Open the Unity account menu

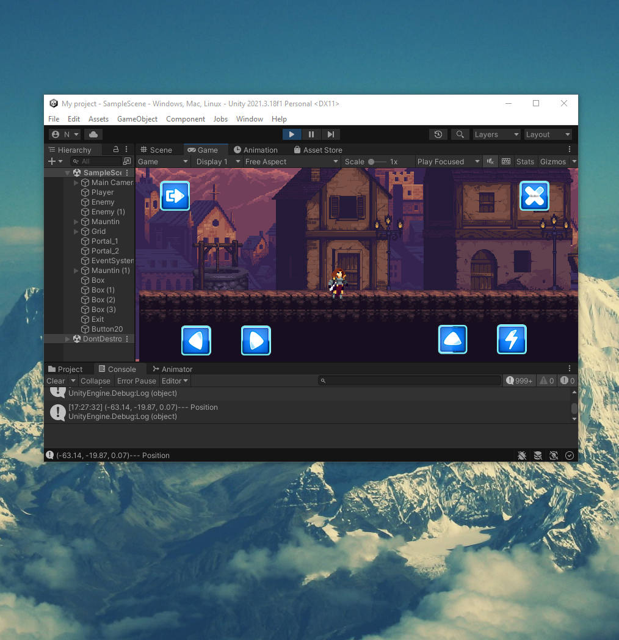tap(65, 134)
